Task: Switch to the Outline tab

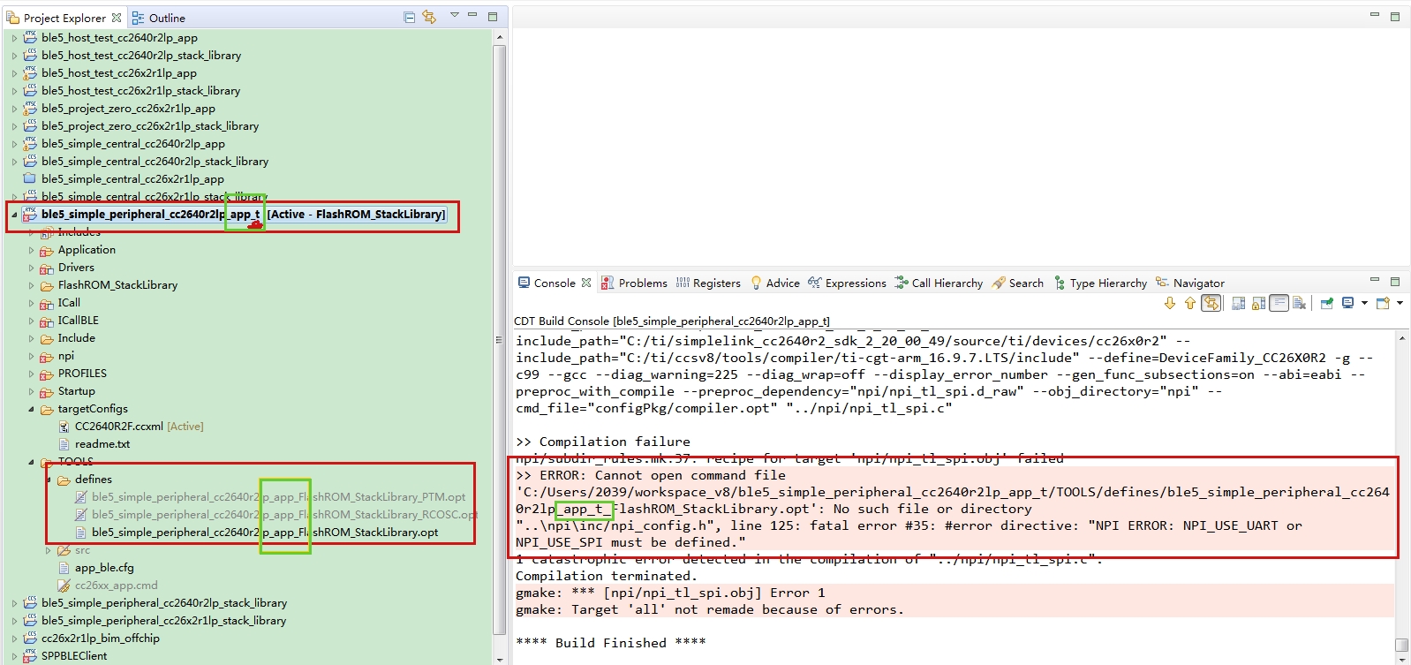Action: 159,18
